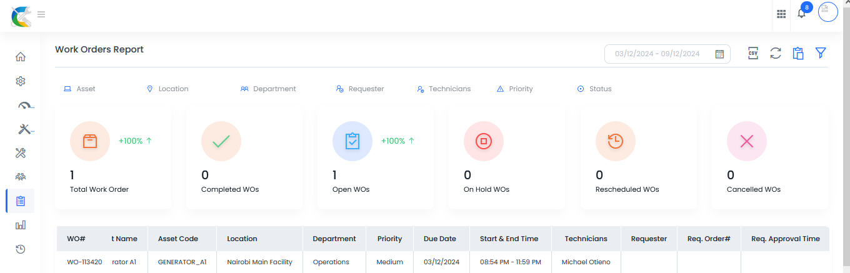Open the Location filter

tap(167, 89)
